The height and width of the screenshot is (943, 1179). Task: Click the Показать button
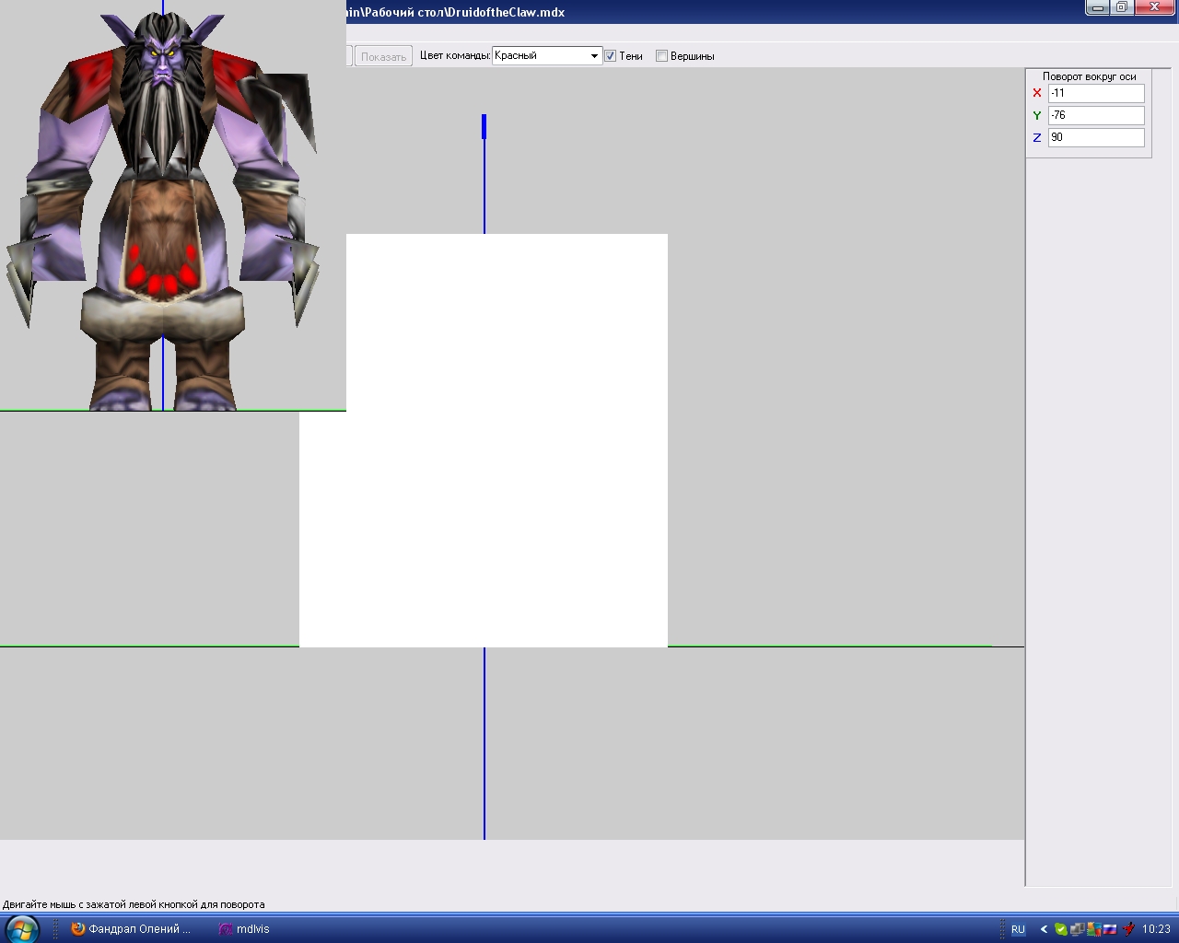pos(383,56)
